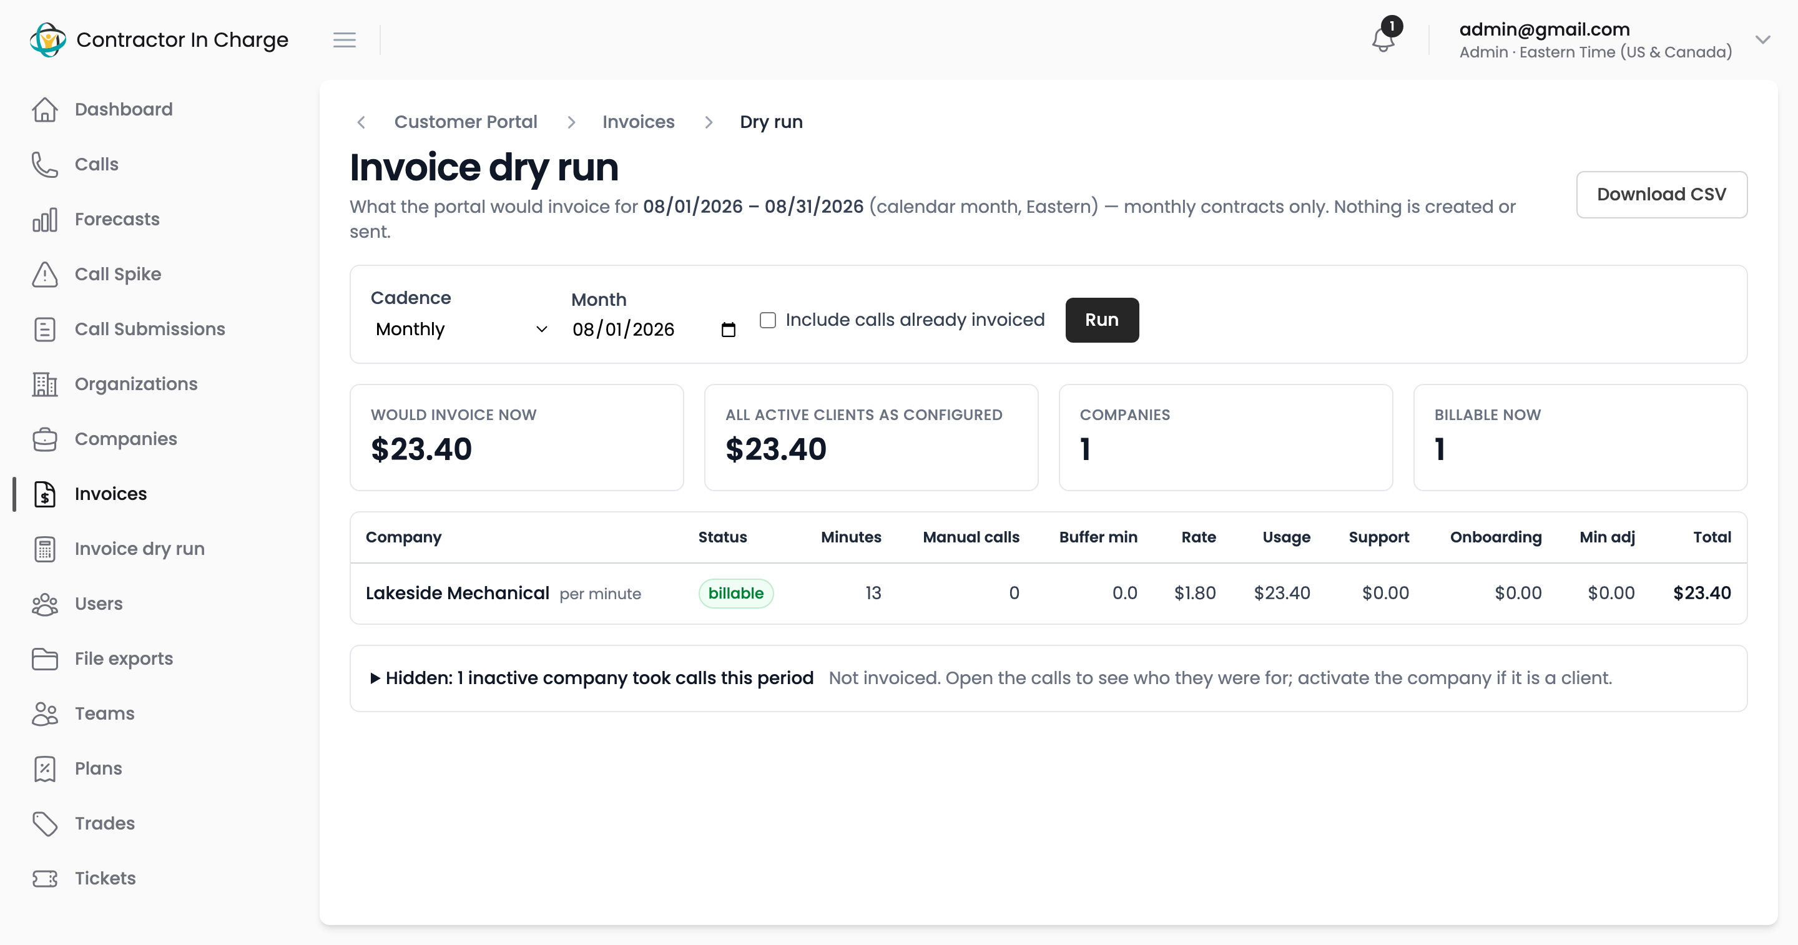Click the File exports folder icon
The image size is (1798, 945).
point(45,659)
